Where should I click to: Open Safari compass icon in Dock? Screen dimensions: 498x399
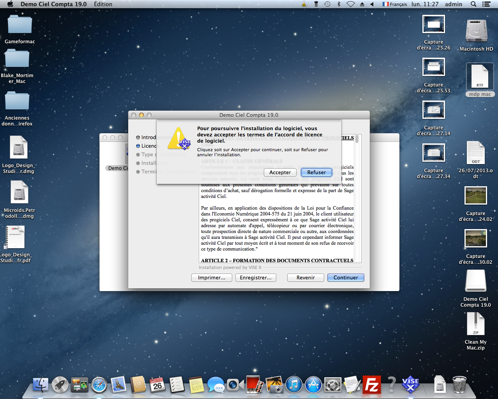point(99,385)
